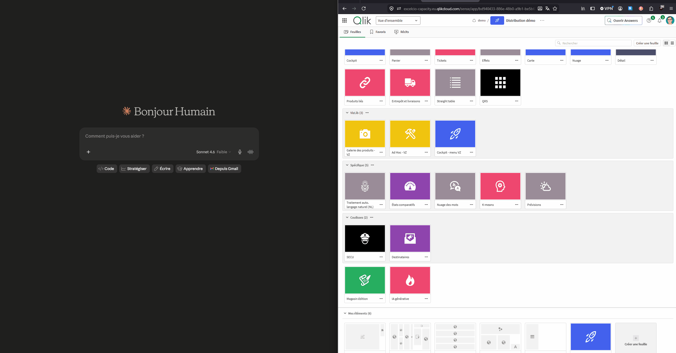Screen dimensions: 676x353
Task: Bookmark the page with the star icon
Action: [555, 8]
